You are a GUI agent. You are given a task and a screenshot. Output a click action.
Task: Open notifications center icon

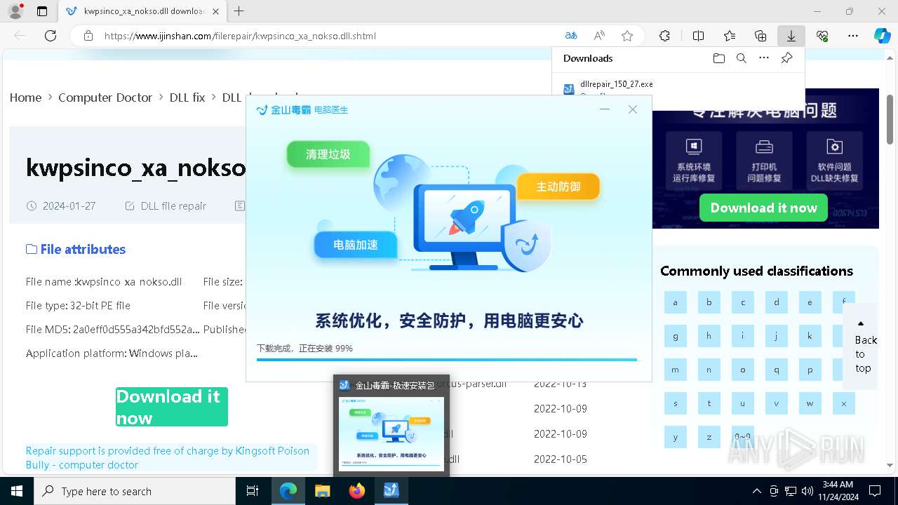pyautogui.click(x=875, y=491)
